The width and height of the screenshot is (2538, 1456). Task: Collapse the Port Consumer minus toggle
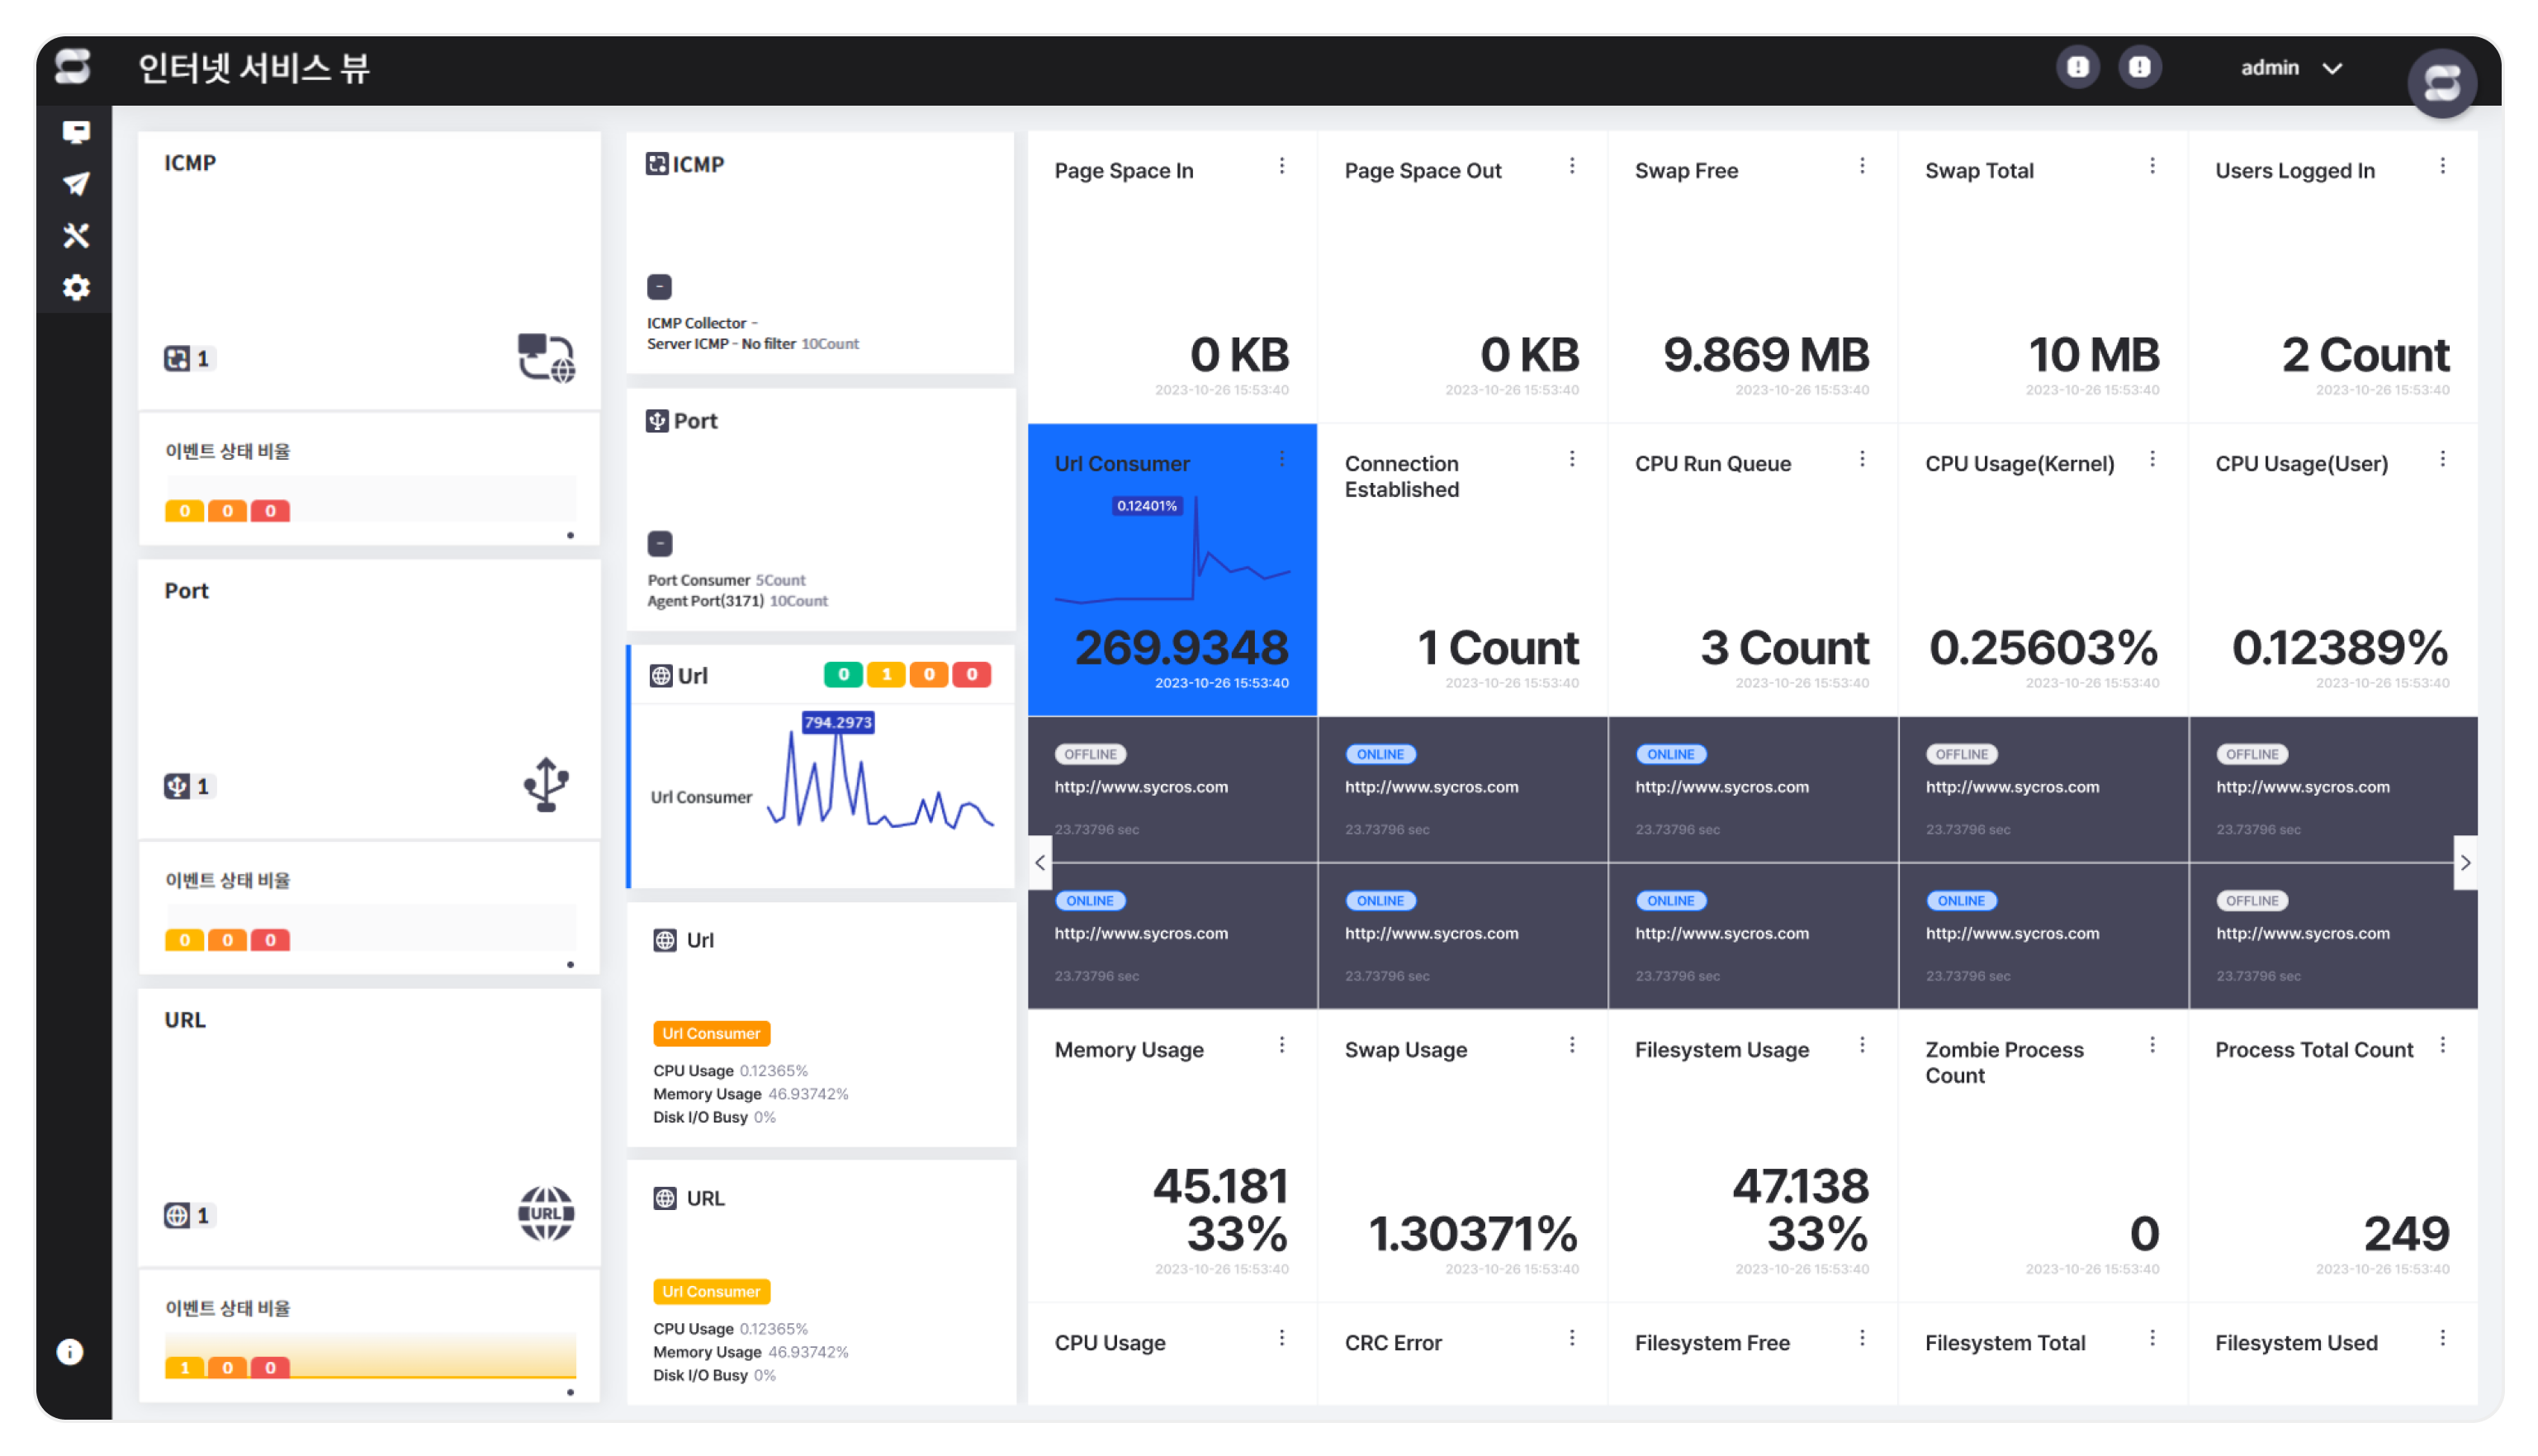pyautogui.click(x=660, y=544)
